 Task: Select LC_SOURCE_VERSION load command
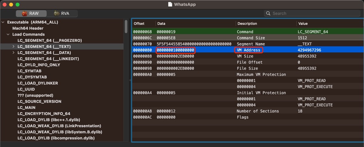39,101
